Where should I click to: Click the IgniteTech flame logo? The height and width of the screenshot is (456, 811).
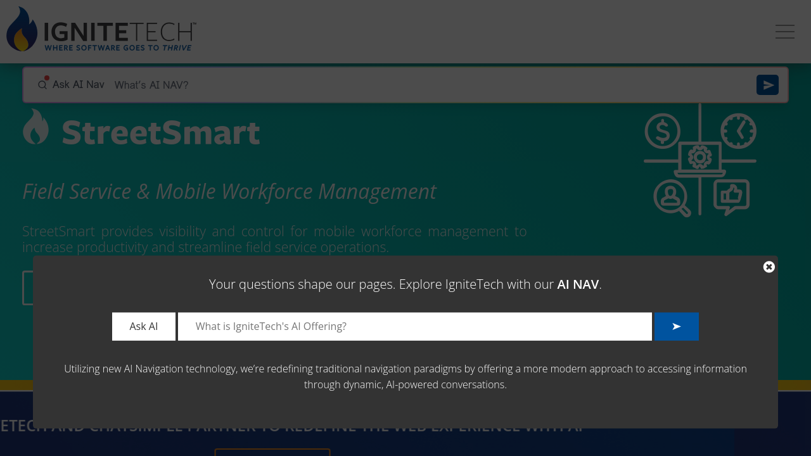point(22,30)
